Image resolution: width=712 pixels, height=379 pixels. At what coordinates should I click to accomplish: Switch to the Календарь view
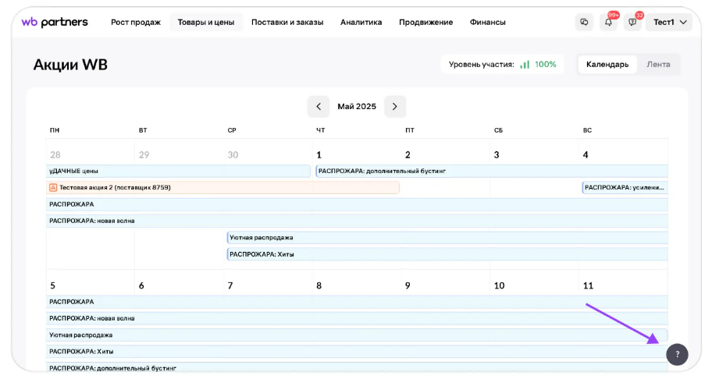tap(607, 65)
